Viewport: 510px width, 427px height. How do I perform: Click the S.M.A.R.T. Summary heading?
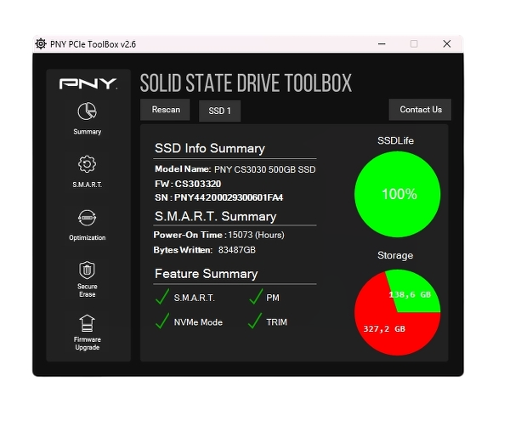(x=215, y=216)
